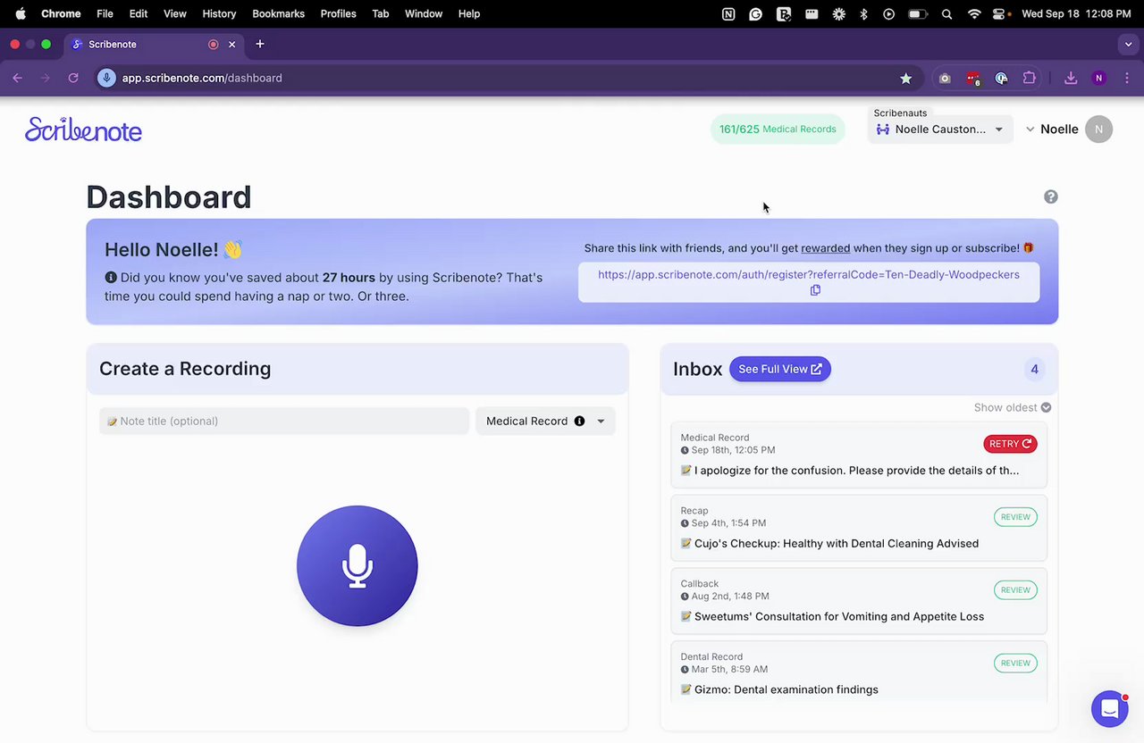Click REVIEW on Gizmo dental record
The height and width of the screenshot is (743, 1144).
[x=1015, y=664]
